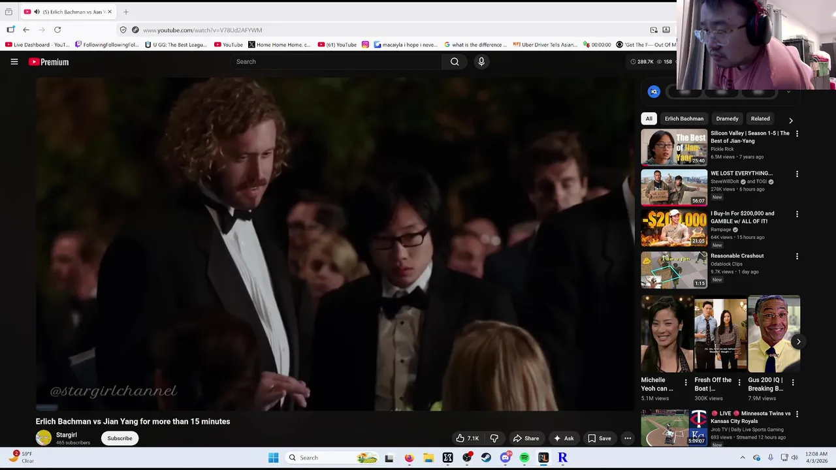The width and height of the screenshot is (836, 470).
Task: Click the YouTube search magnifier button
Action: pos(455,61)
